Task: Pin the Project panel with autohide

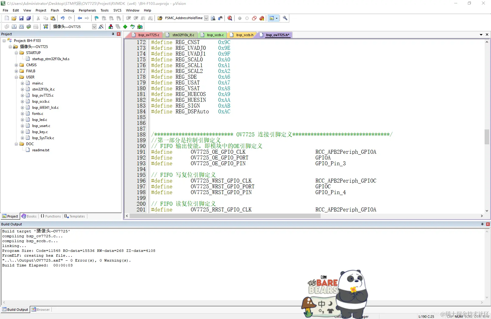Action: coord(113,34)
